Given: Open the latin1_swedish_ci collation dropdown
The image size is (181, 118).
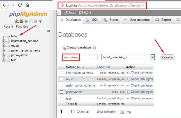Looking at the screenshot, I should coord(128,57).
